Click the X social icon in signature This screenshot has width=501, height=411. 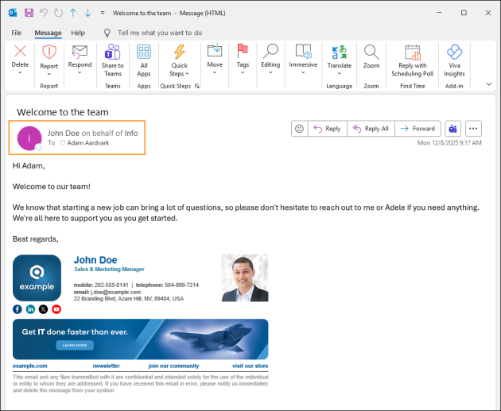(x=43, y=309)
